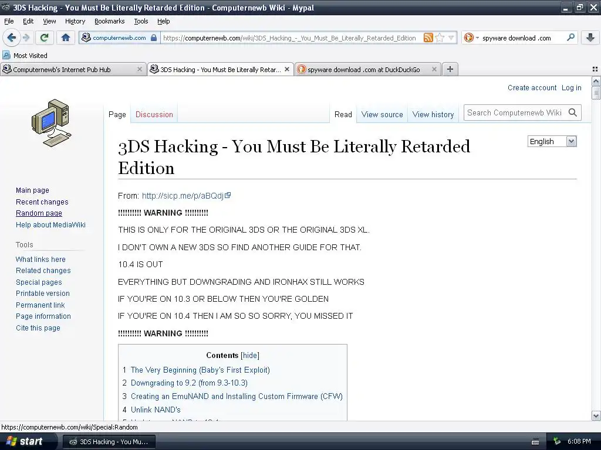Open Help about MediaWiki link

coord(50,224)
